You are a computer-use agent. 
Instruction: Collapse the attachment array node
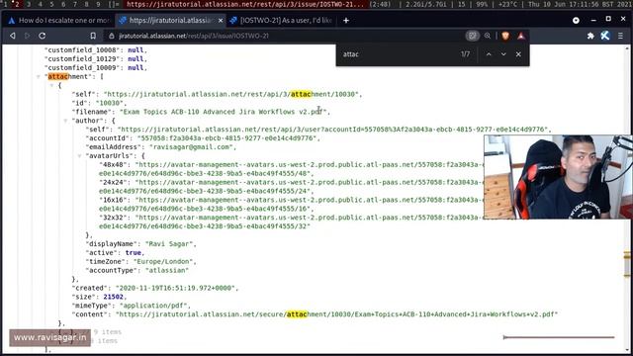click(x=39, y=76)
